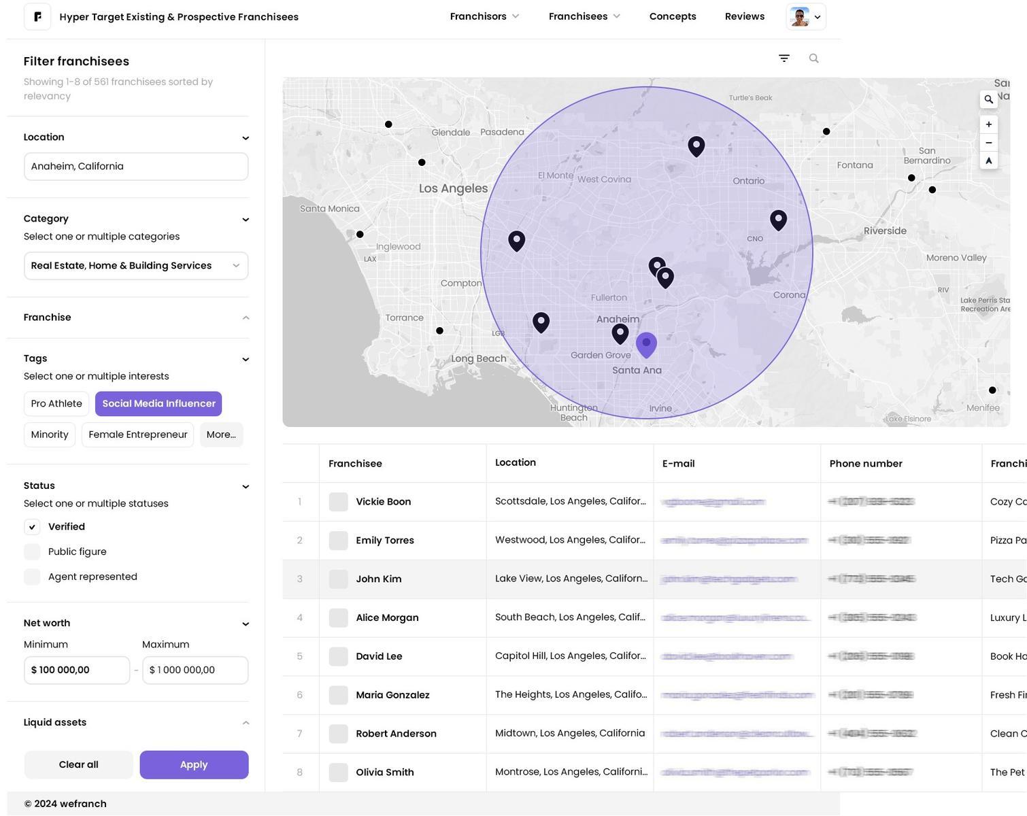Collapse the Net worth filter section
This screenshot has width=1027, height=816.
pyautogui.click(x=246, y=624)
